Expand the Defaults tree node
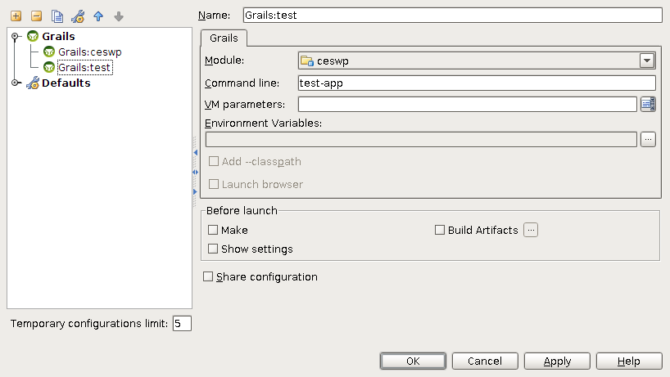 [16, 83]
